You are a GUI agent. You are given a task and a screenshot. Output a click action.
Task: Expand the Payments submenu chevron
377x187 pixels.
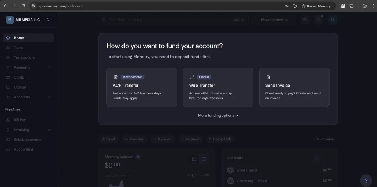point(50,68)
